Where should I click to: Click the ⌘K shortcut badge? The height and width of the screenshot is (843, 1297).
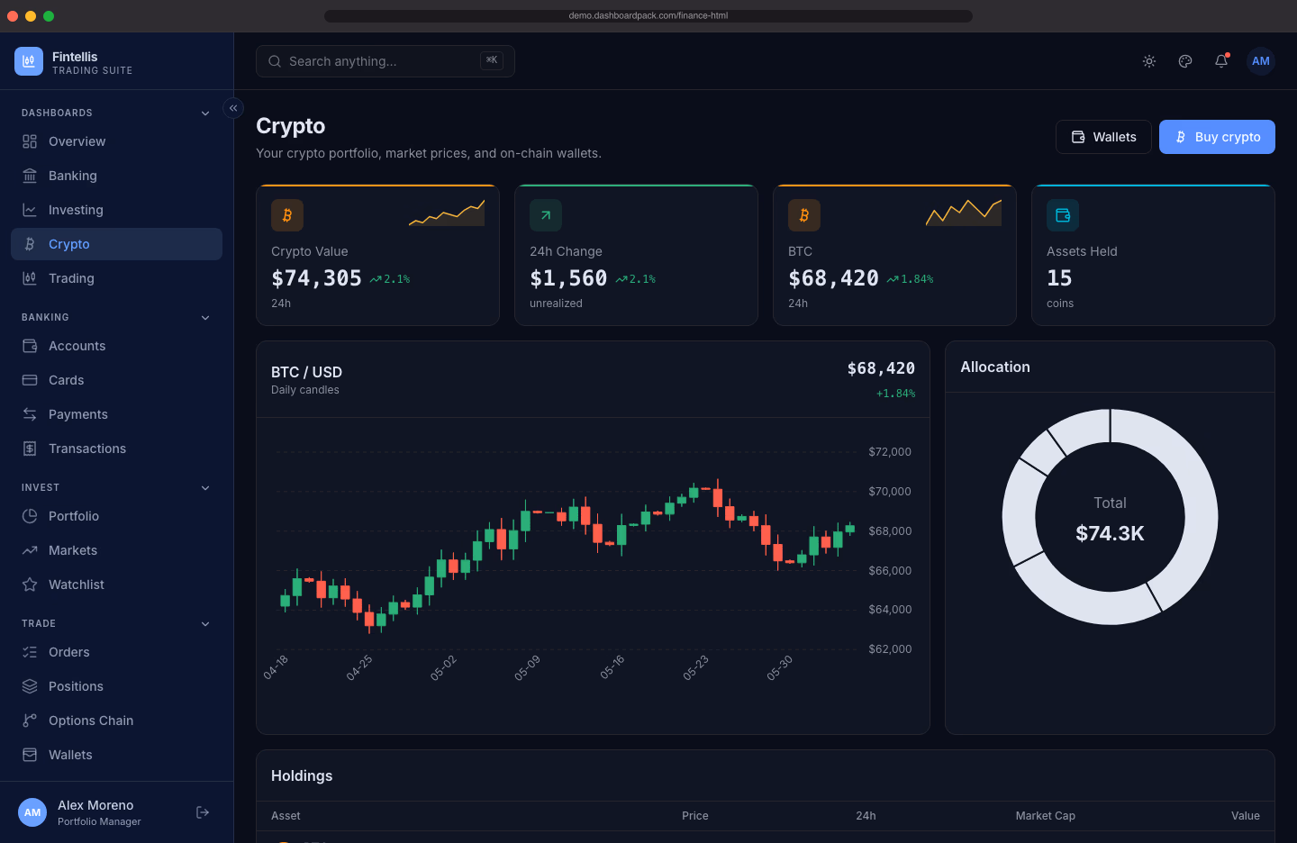(492, 60)
